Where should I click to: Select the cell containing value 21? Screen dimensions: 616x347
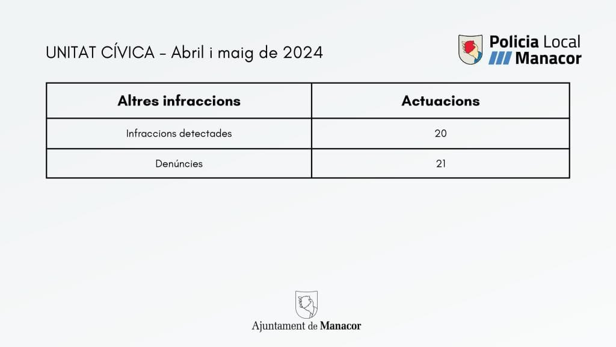440,163
